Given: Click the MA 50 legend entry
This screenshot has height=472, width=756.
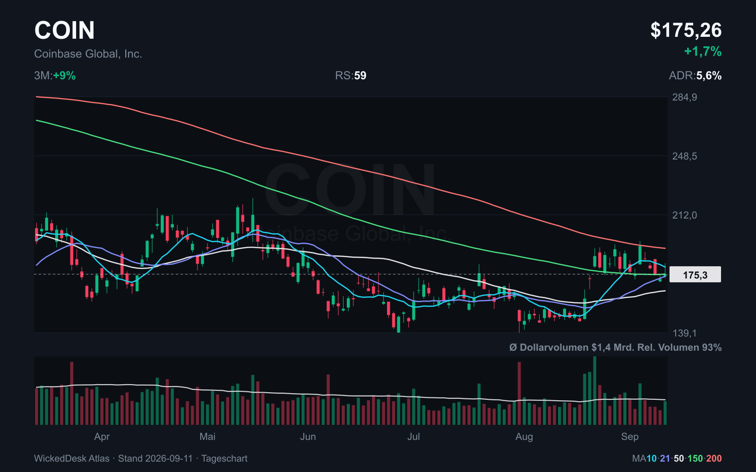Looking at the screenshot, I should pos(679,458).
